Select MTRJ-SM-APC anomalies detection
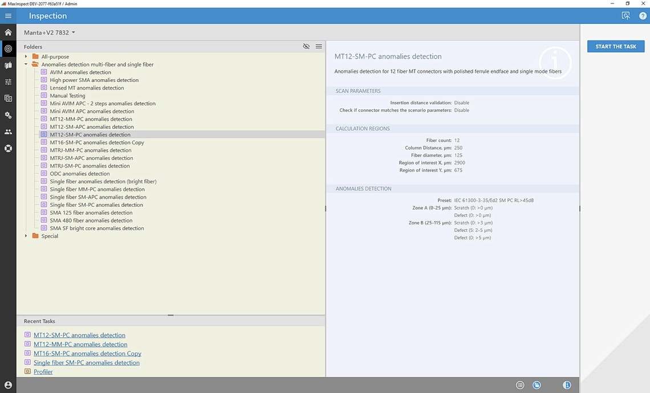The width and height of the screenshot is (650, 393). (x=91, y=158)
